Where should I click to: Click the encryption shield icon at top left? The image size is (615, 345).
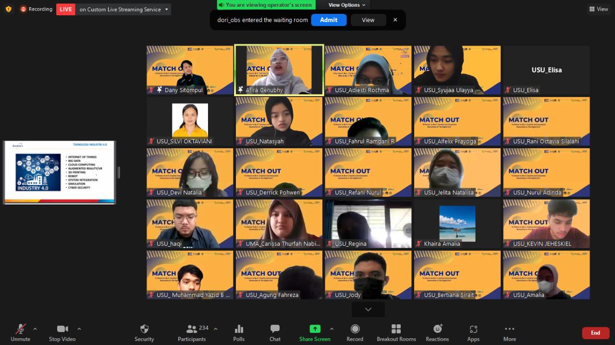point(8,9)
